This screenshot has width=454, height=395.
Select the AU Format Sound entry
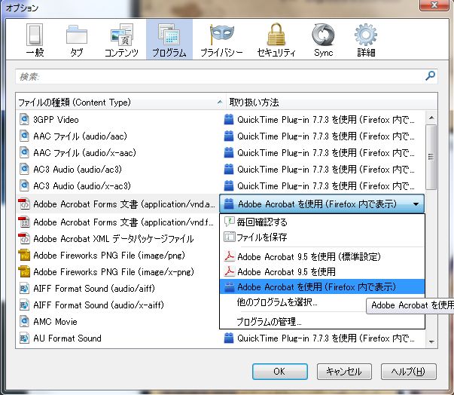[67, 338]
